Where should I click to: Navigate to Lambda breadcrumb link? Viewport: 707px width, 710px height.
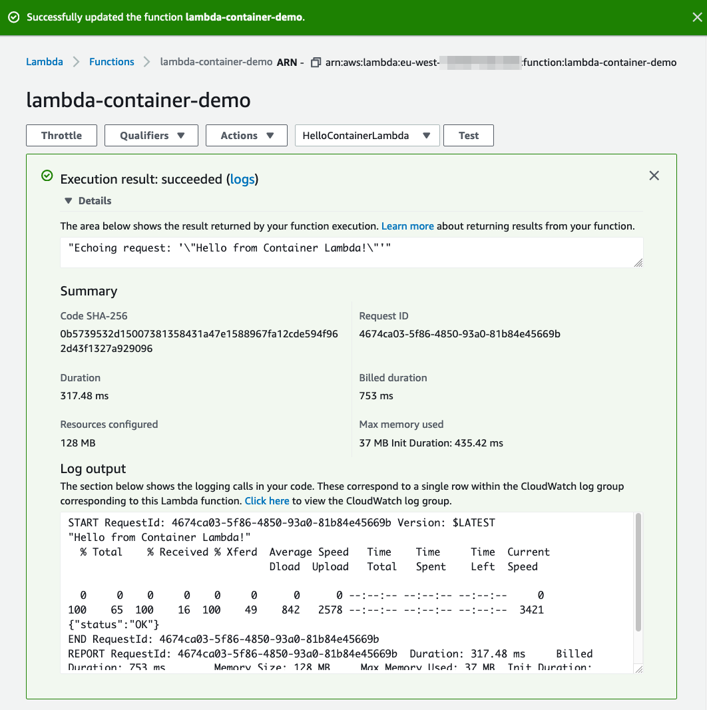point(45,62)
